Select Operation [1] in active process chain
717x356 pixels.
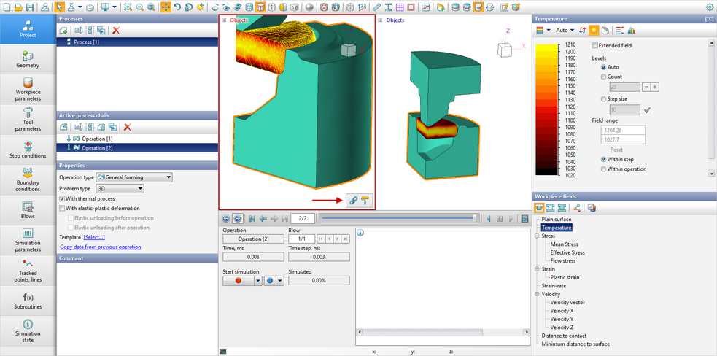pos(97,139)
